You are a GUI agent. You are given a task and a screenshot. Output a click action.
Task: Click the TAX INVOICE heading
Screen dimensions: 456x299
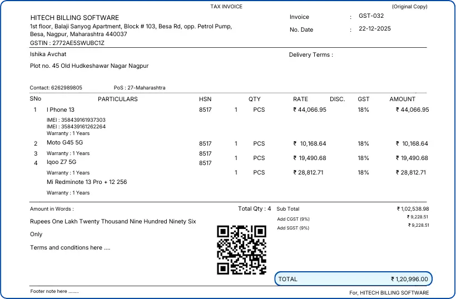click(226, 7)
